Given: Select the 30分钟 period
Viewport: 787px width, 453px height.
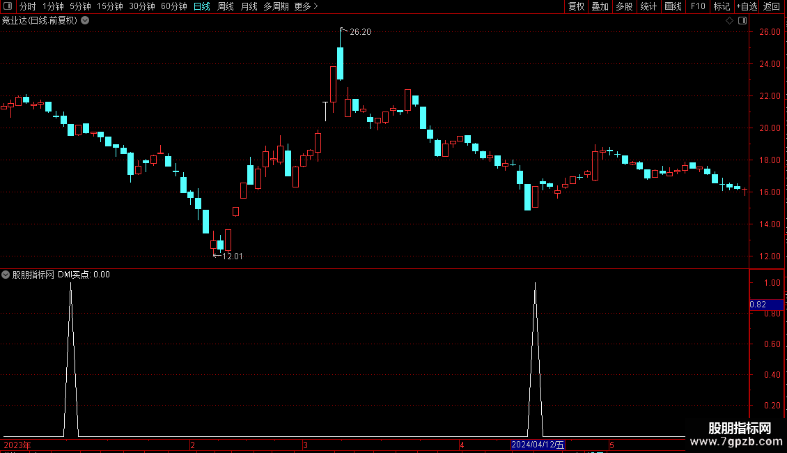Looking at the screenshot, I should click(142, 6).
